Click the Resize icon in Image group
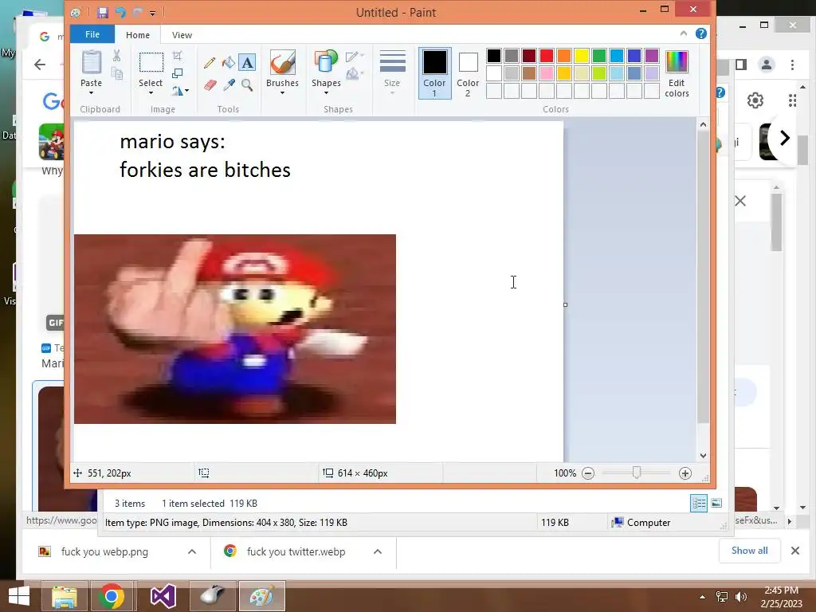Image resolution: width=816 pixels, height=612 pixels. click(x=178, y=73)
